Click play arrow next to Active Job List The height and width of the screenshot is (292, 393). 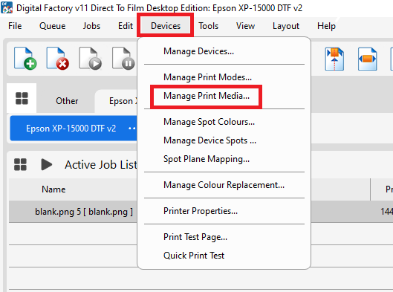(46, 164)
